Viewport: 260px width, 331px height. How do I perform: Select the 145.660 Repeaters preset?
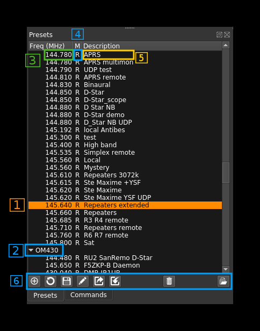[x=125, y=213]
